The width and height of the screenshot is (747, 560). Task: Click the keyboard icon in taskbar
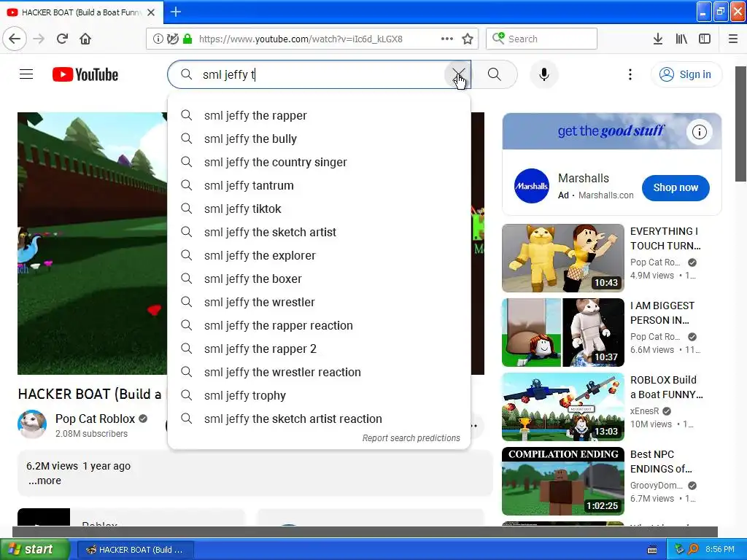tap(652, 550)
